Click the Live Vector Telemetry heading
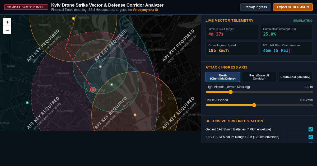The height and width of the screenshot is (166, 317). click(230, 21)
